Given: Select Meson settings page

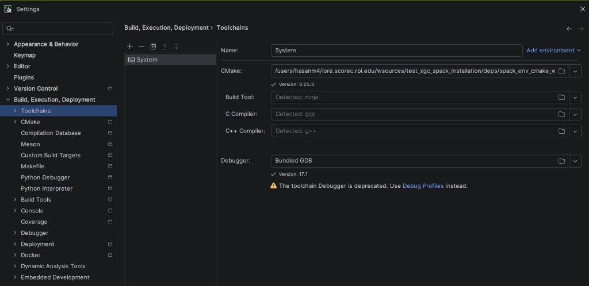Looking at the screenshot, I should click(30, 144).
